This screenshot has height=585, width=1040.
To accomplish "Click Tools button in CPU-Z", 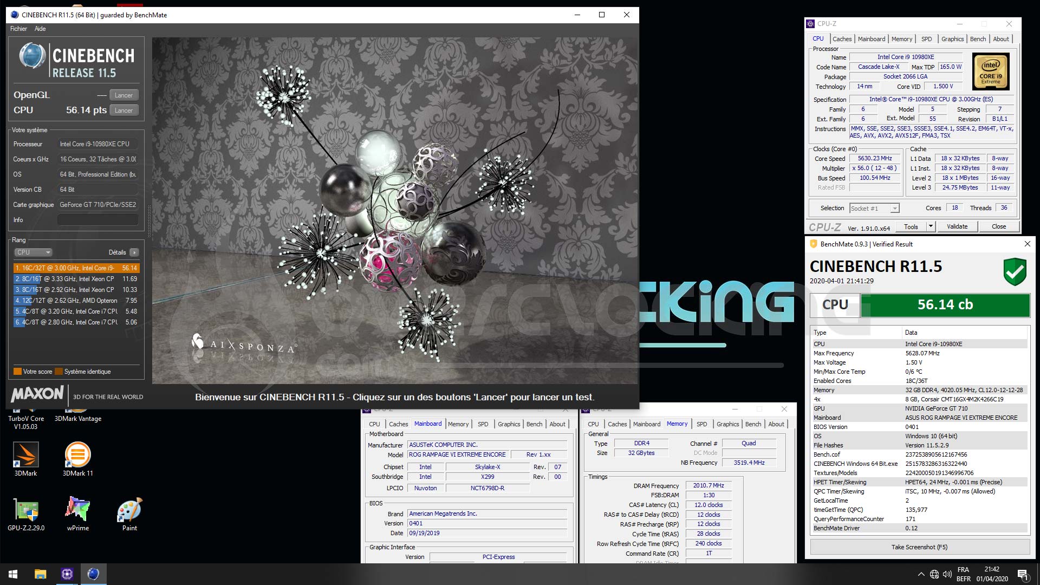I will tap(911, 226).
